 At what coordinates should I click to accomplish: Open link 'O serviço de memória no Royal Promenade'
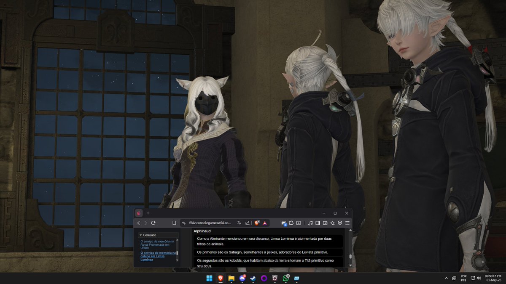click(x=157, y=245)
